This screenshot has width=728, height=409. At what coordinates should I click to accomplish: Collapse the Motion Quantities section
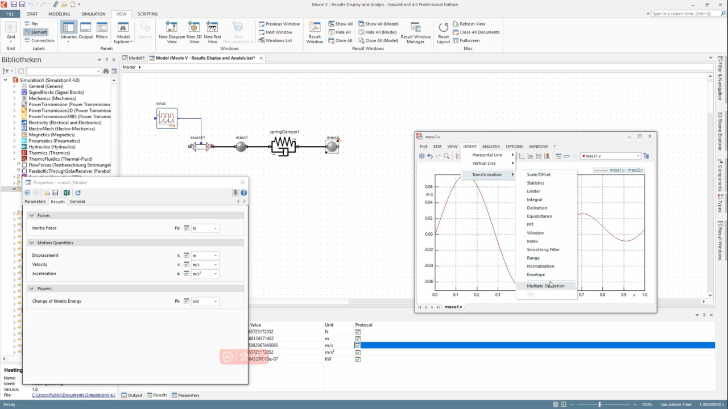(x=31, y=243)
